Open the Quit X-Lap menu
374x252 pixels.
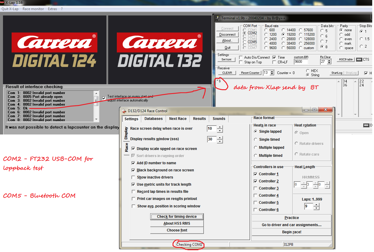coord(10,9)
